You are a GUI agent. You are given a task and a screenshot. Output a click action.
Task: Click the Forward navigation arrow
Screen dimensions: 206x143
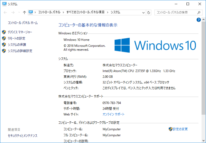click(13, 13)
